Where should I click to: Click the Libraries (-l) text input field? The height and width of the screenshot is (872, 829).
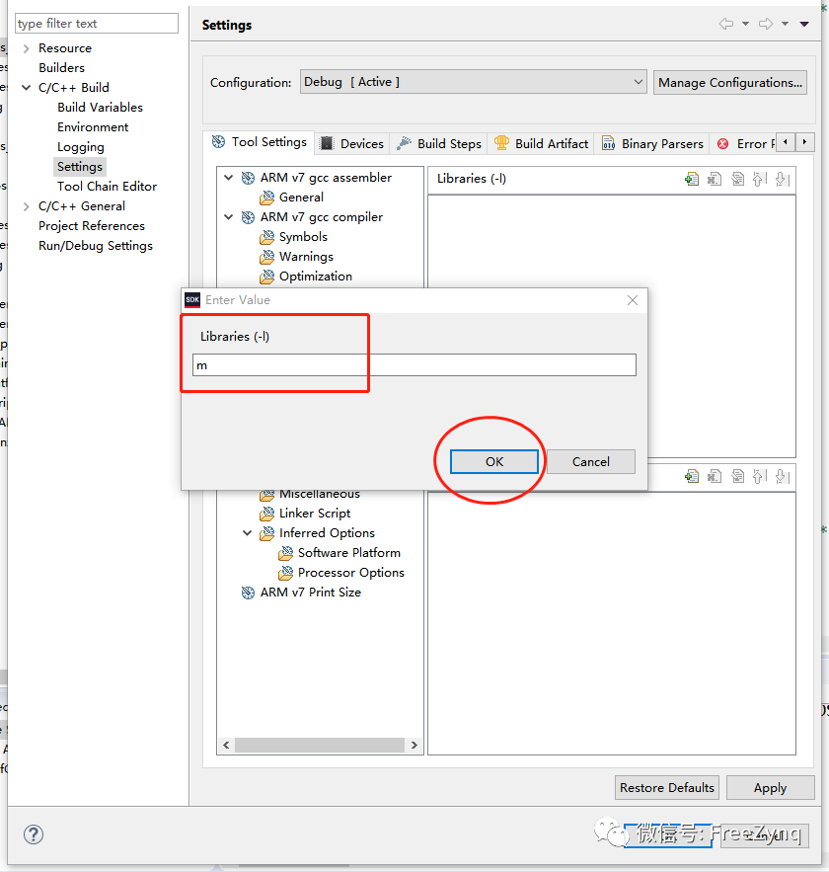pos(414,365)
